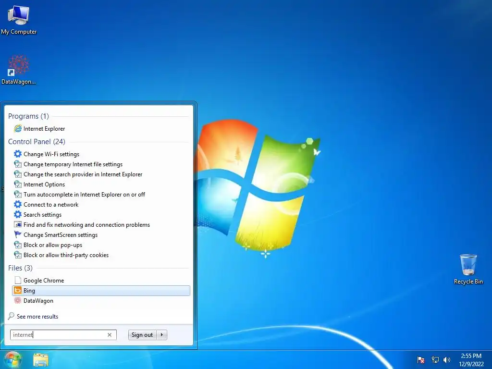Click the Connect to a network entry text
The image size is (492, 369).
51,205
